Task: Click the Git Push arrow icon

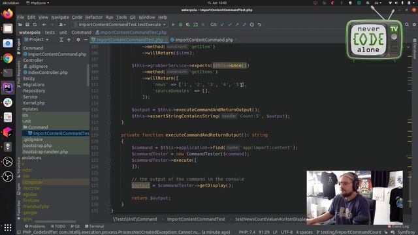Action: (x=237, y=25)
